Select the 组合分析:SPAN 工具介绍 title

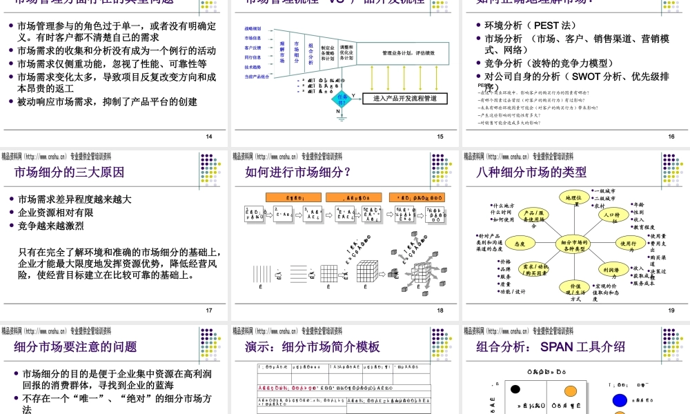(551, 346)
